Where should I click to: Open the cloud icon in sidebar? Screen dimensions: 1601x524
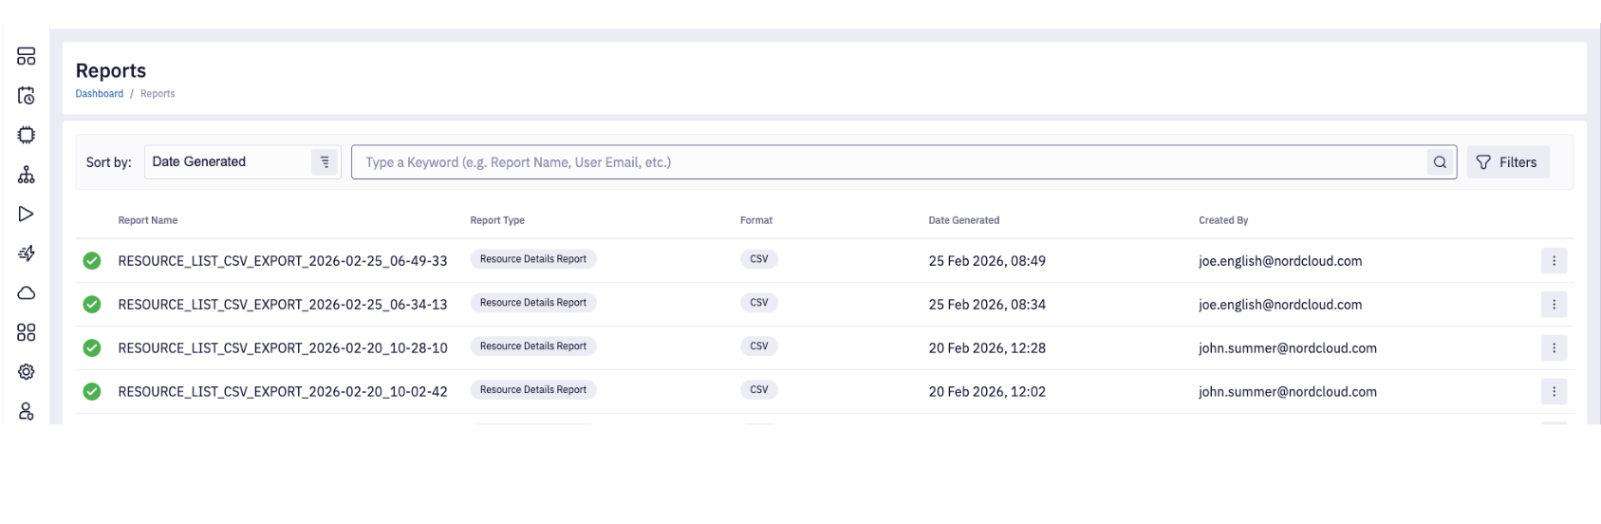pos(27,293)
